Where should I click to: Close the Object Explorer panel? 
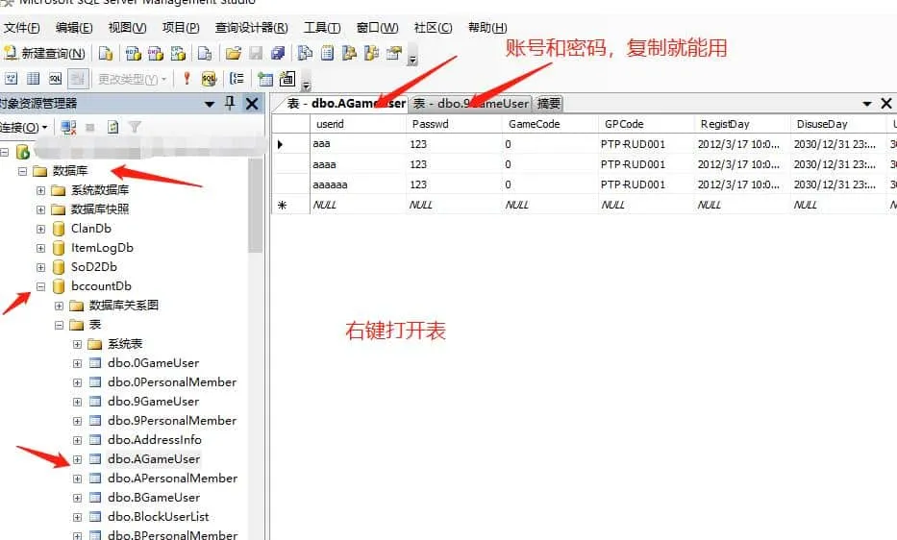click(252, 104)
